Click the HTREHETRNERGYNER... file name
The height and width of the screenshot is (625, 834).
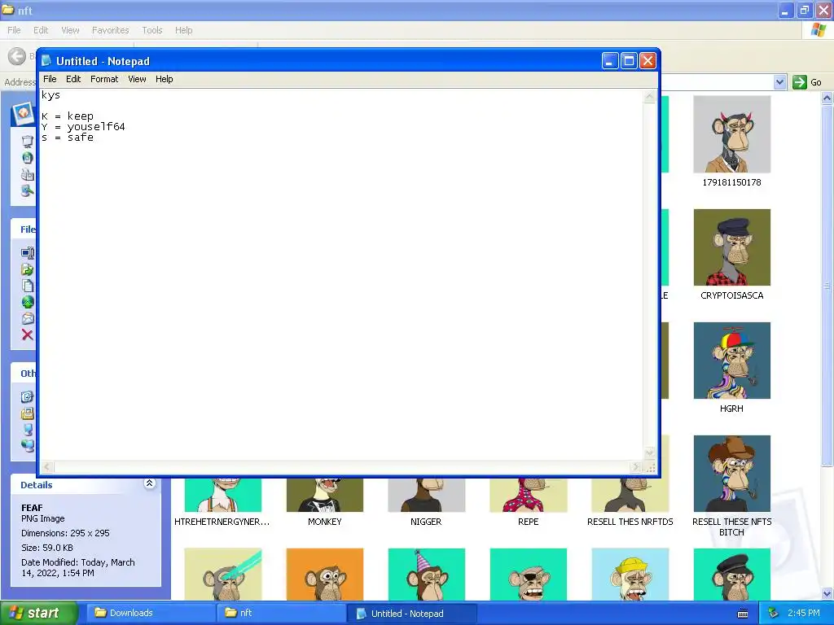(x=222, y=522)
